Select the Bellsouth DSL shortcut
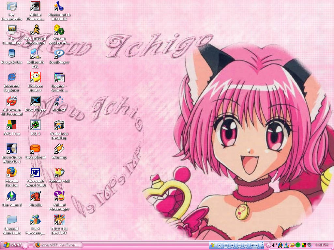Viewport: 334px width, 250px height. (35, 58)
